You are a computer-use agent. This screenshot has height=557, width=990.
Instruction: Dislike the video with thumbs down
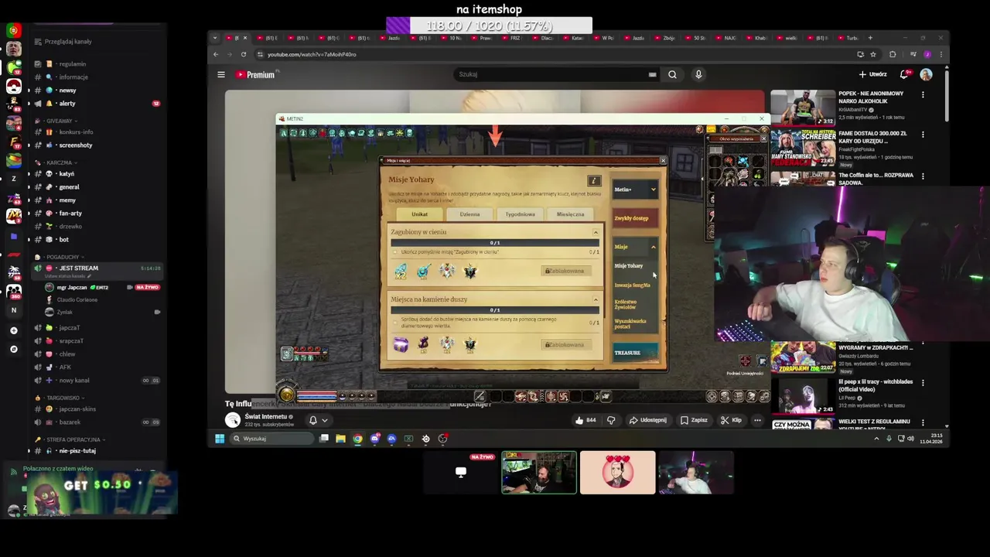tap(611, 420)
